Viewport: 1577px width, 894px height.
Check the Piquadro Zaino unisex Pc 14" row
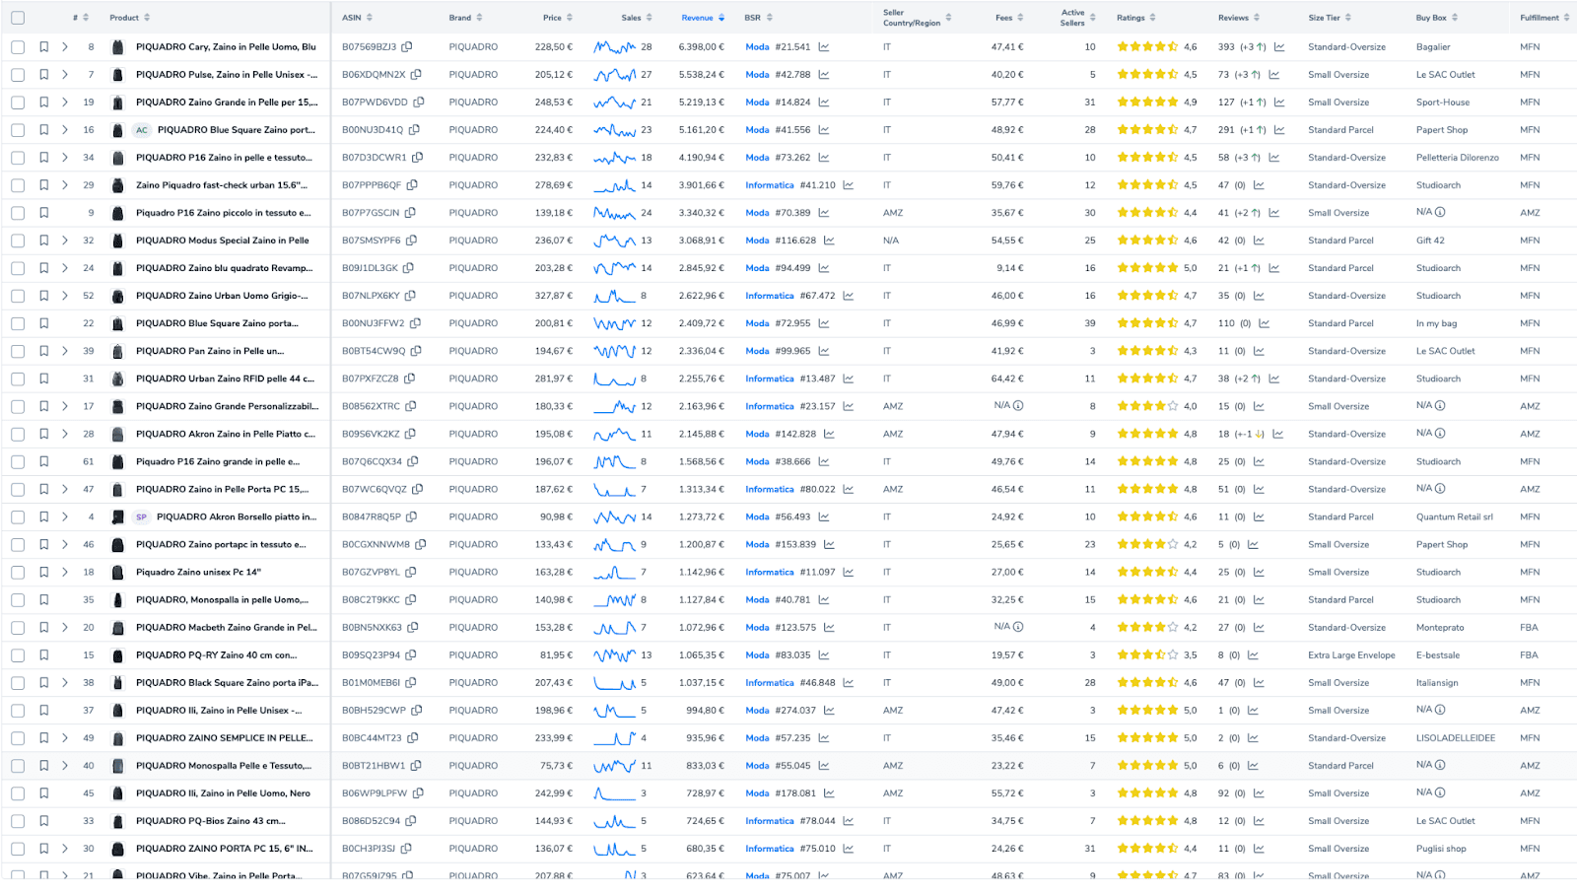(x=18, y=572)
